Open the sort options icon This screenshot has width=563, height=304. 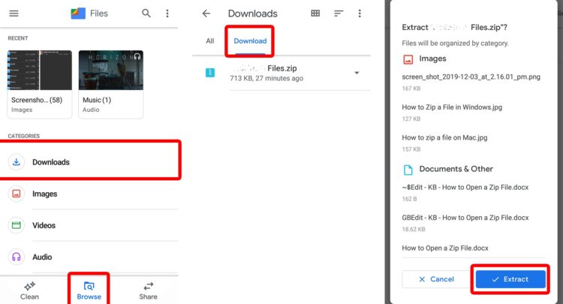(339, 14)
